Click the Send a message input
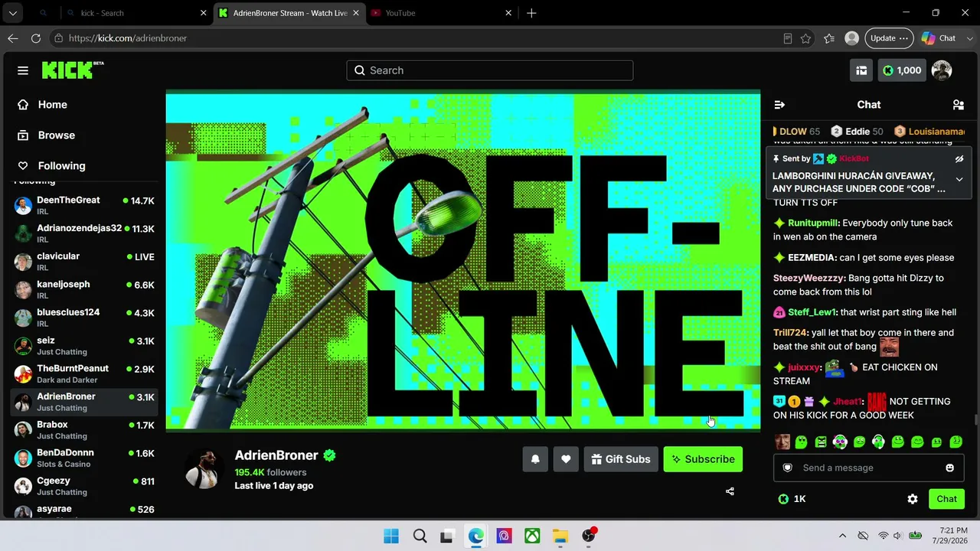This screenshot has width=980, height=551. point(869,468)
